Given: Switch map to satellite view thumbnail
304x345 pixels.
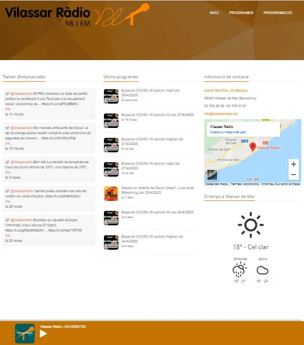Looking at the screenshot, I should 212,175.
